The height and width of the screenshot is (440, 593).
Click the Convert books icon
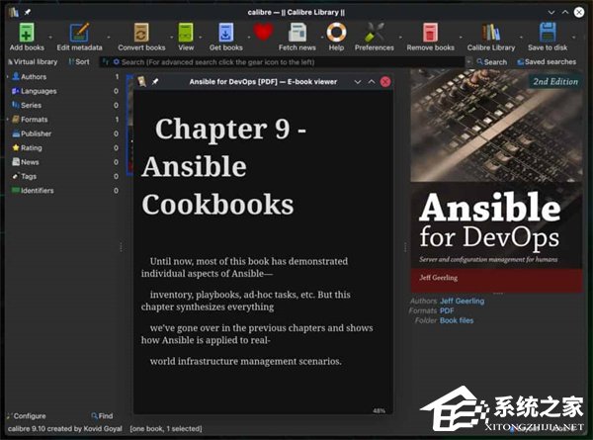pos(141,33)
